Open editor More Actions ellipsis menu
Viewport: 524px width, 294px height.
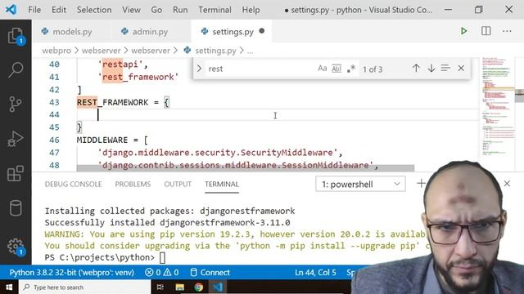[x=507, y=31]
